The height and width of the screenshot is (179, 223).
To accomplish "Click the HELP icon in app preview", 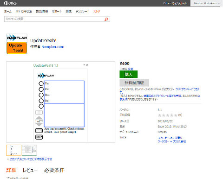I will (39, 137).
